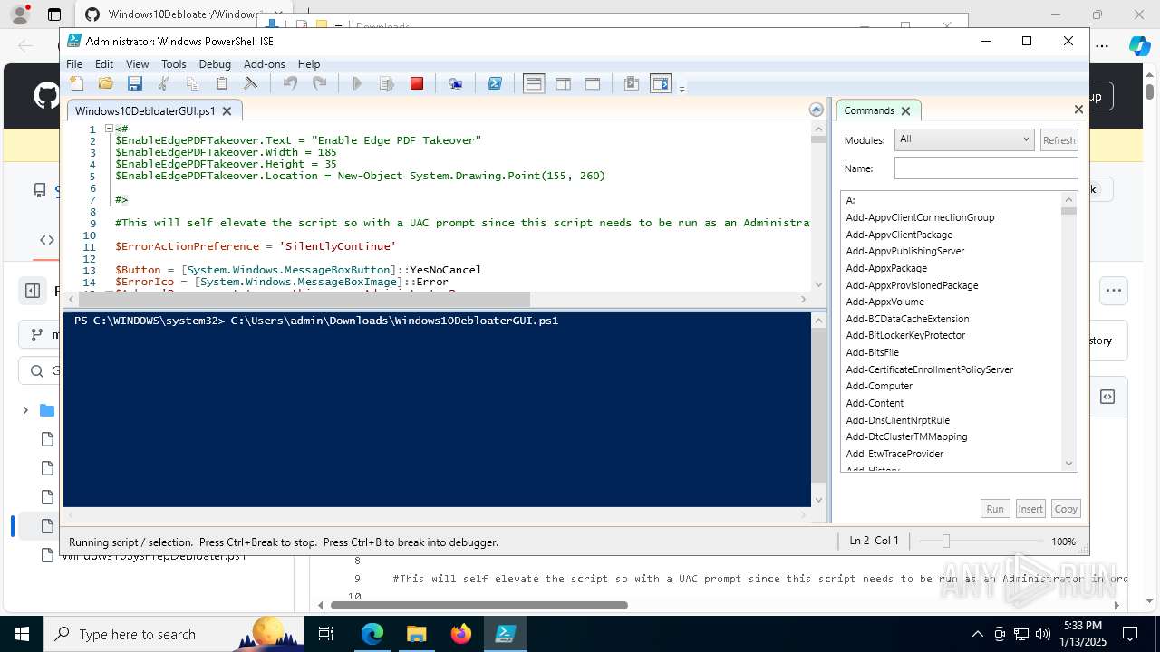Close the Windows10DebloaterGUI.ps1 tab
Screen dimensions: 1160x652
coord(227,110)
